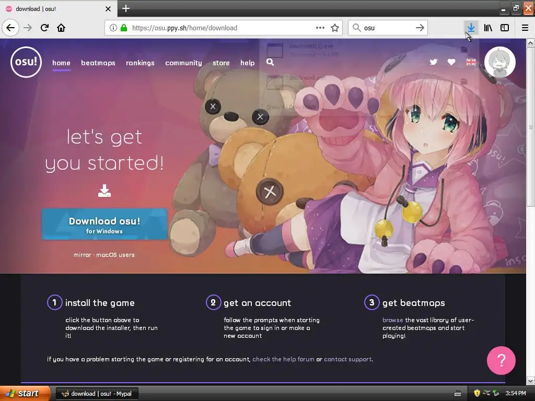Open the store menu
535x401 pixels.
point(221,63)
